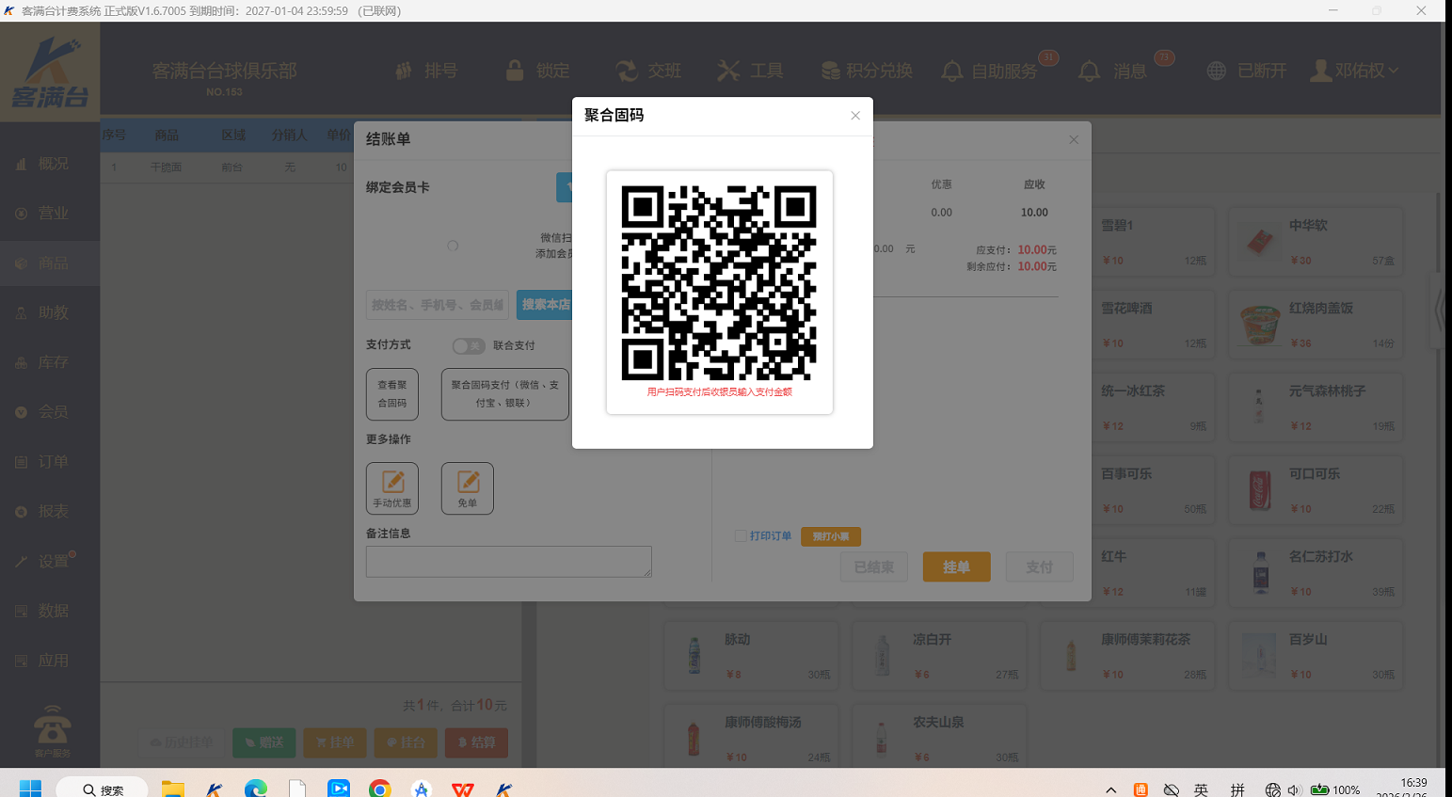This screenshot has width=1452, height=797.
Task: Toggle the 联合支付 switch
Action: pyautogui.click(x=468, y=345)
